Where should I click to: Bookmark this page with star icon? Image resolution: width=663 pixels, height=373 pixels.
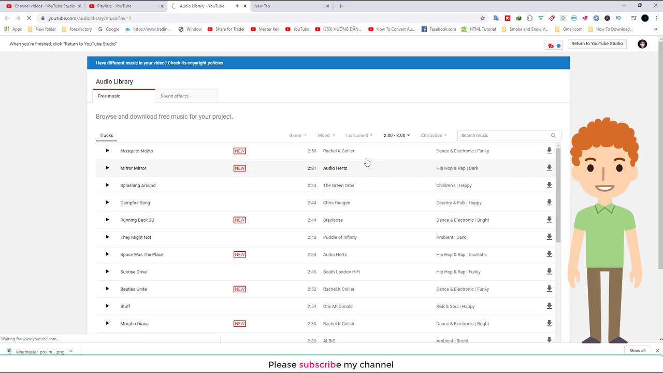pos(483,18)
